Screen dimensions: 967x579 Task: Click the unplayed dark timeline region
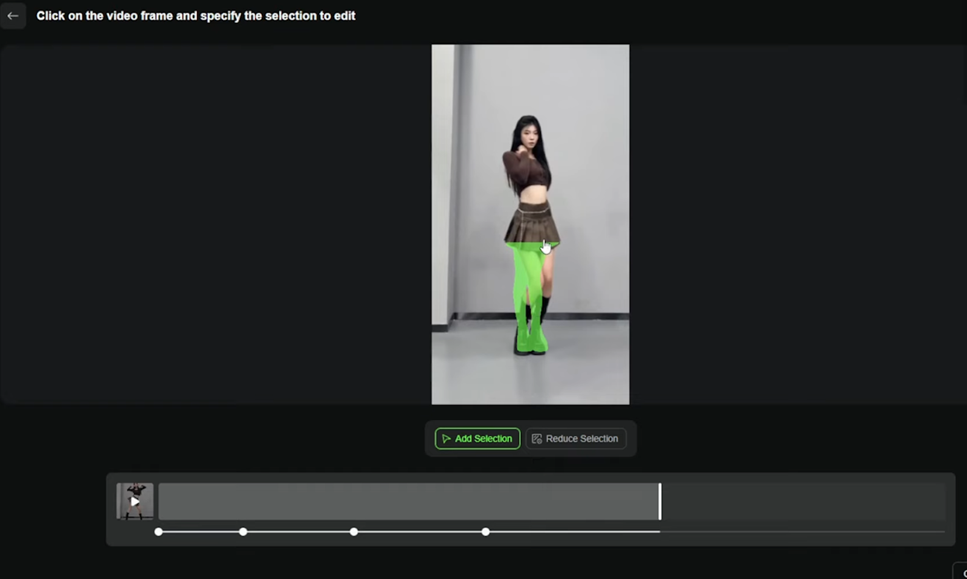pyautogui.click(x=803, y=501)
